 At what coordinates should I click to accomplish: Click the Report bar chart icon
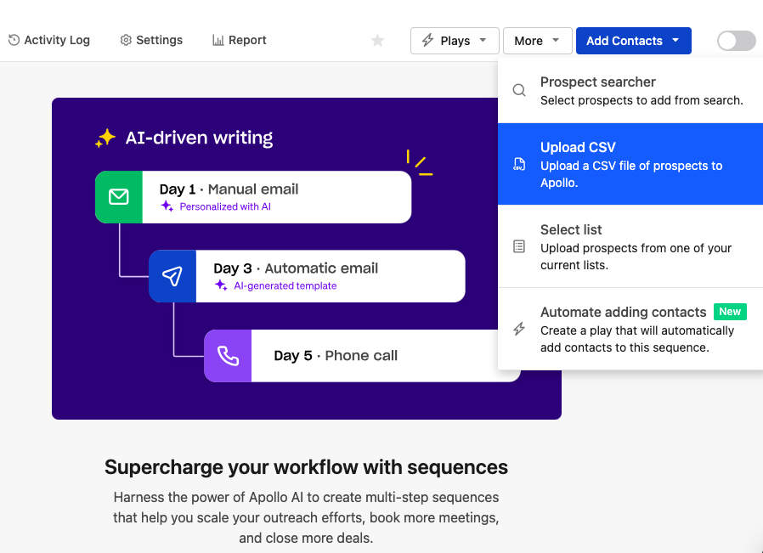pos(218,40)
